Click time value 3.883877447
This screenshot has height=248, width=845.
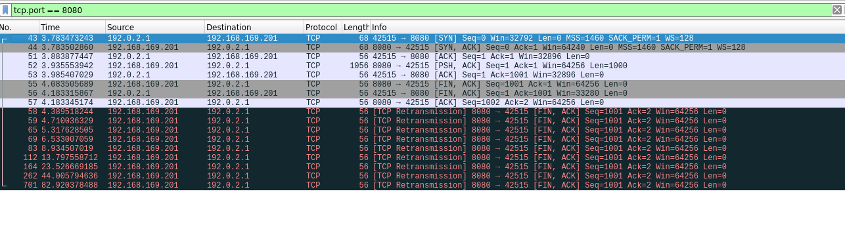click(67, 56)
